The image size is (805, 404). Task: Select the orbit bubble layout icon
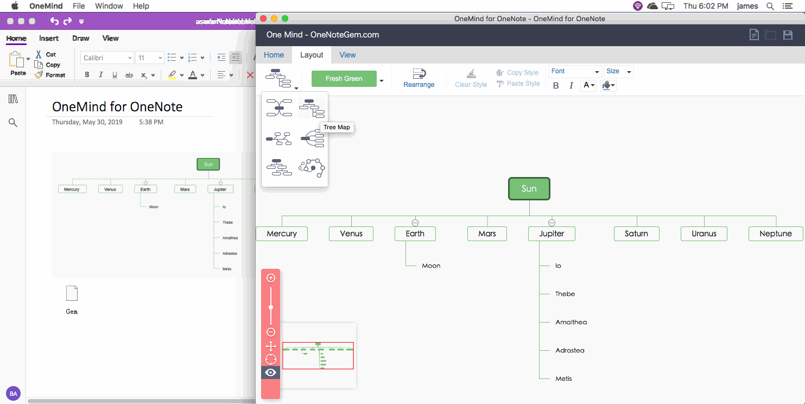(312, 168)
